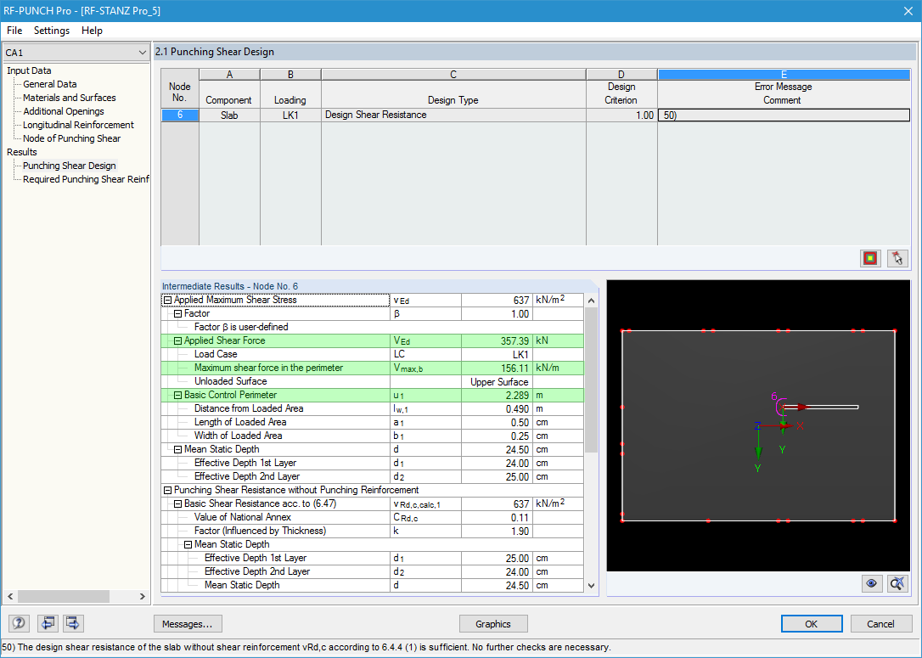Click the Load Case row
Image resolution: width=922 pixels, height=658 pixels.
(372, 355)
